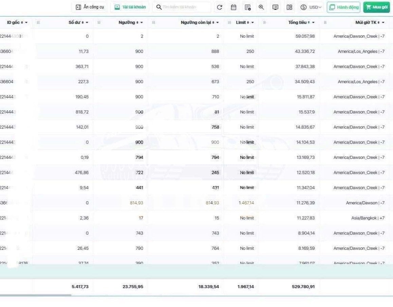Click footer balance total 5.417,73
The image size is (393, 307).
[x=80, y=287]
